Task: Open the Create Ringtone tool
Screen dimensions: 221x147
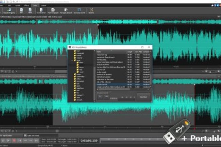Action: click(9, 11)
